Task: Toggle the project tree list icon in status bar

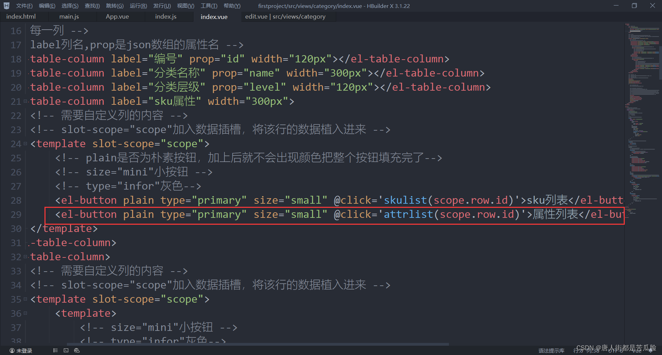Action: 55,351
